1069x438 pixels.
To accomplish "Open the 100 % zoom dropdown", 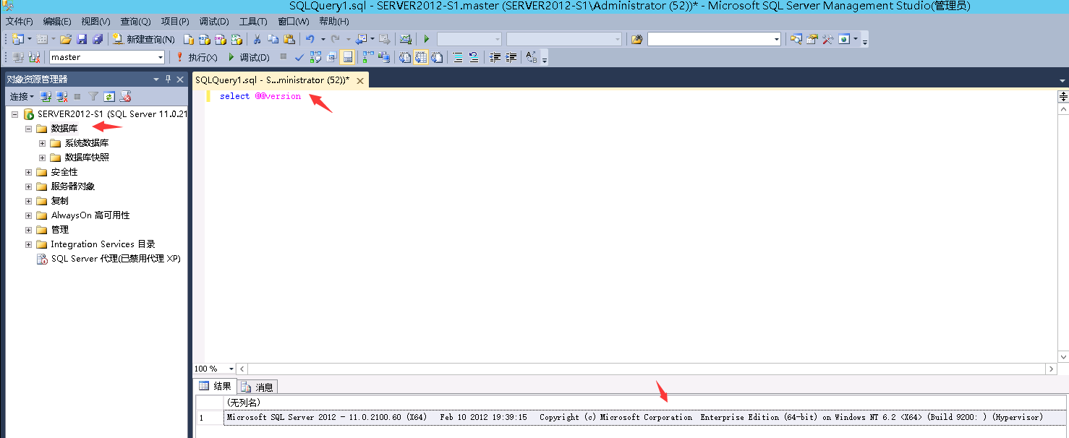I will click(x=231, y=369).
